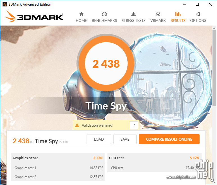Click the scrollbar down arrow
217x185 pixels.
pos(214,182)
